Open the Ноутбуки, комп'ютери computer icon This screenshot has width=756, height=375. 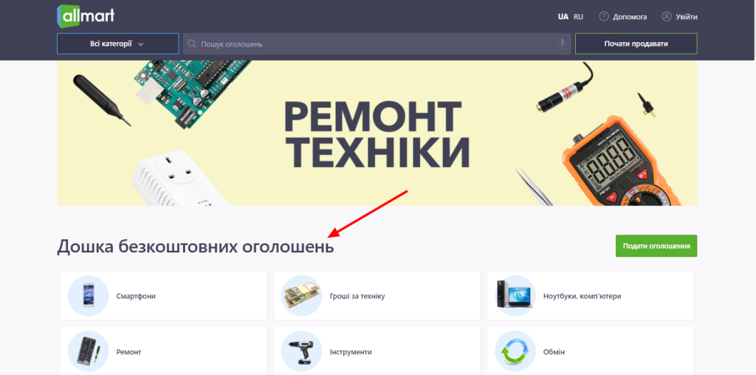tap(515, 295)
